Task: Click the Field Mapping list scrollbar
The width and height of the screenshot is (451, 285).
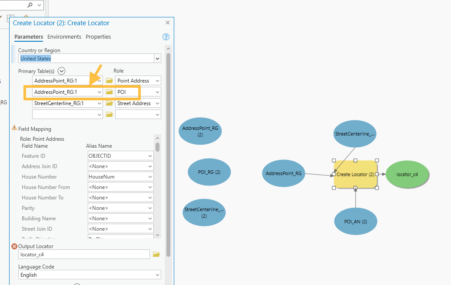Action: point(157,148)
